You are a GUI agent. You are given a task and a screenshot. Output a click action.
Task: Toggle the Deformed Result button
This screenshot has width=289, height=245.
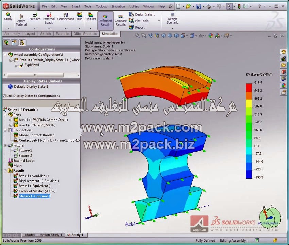tap(105, 20)
